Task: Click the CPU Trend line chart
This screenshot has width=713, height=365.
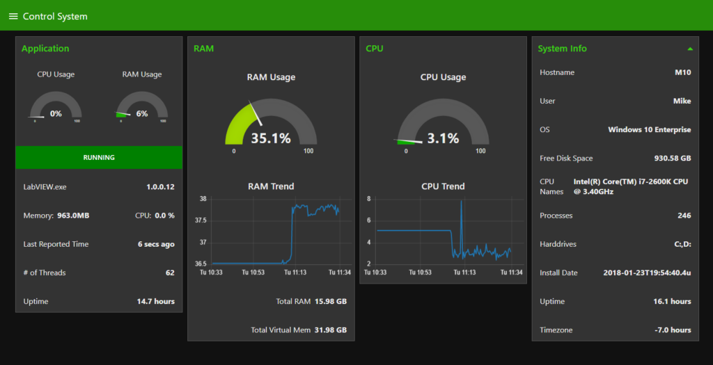Action: (x=444, y=235)
